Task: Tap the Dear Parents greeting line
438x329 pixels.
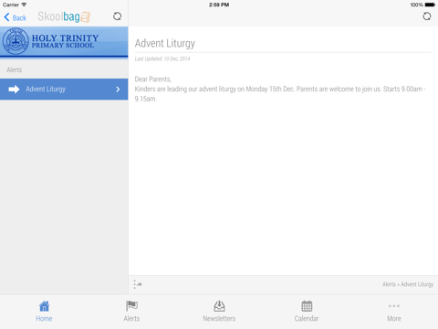Action: [153, 80]
